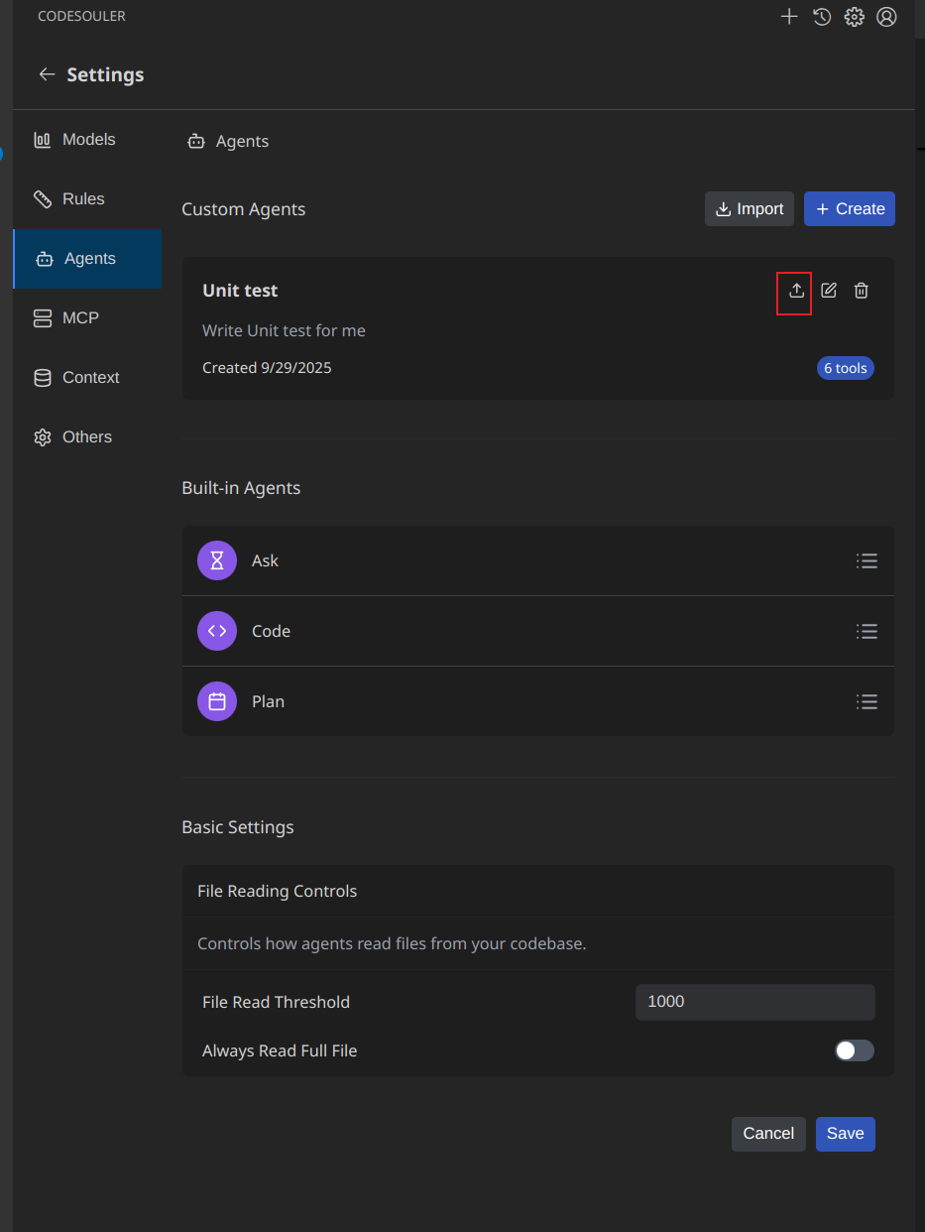
Task: Open history from the top bar
Action: pyautogui.click(x=822, y=17)
